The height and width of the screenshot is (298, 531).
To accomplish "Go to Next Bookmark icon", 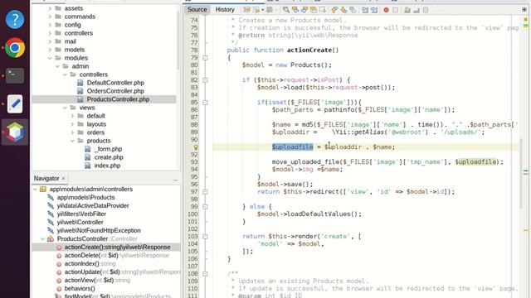I will tap(343, 10).
